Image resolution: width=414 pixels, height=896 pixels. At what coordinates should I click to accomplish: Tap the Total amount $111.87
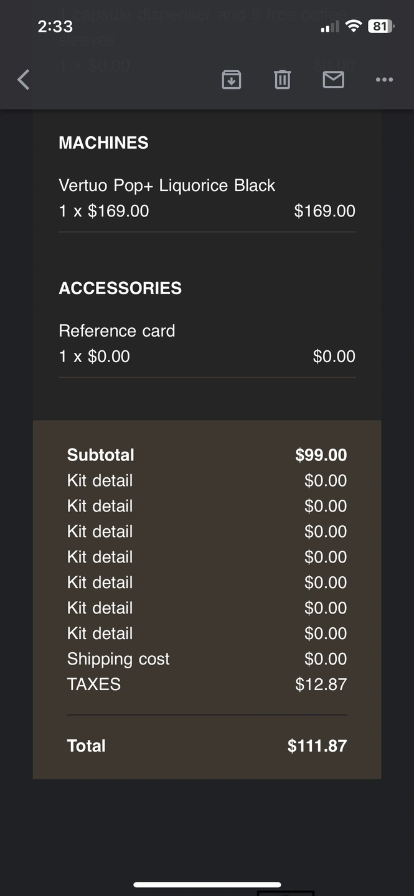click(x=317, y=746)
